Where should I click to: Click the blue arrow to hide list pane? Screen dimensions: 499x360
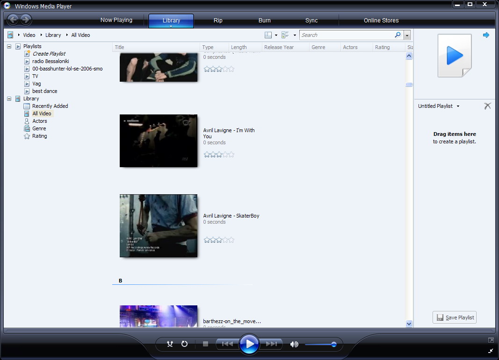pyautogui.click(x=486, y=35)
